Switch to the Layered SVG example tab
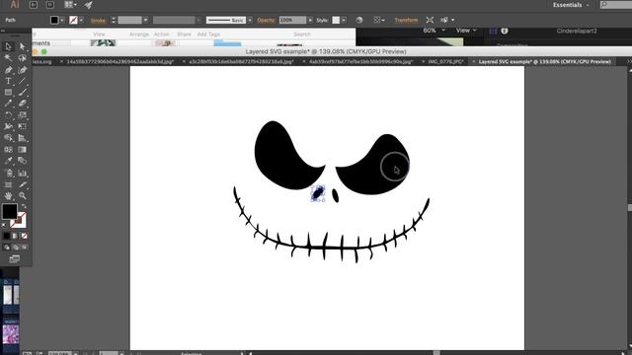 tap(544, 61)
